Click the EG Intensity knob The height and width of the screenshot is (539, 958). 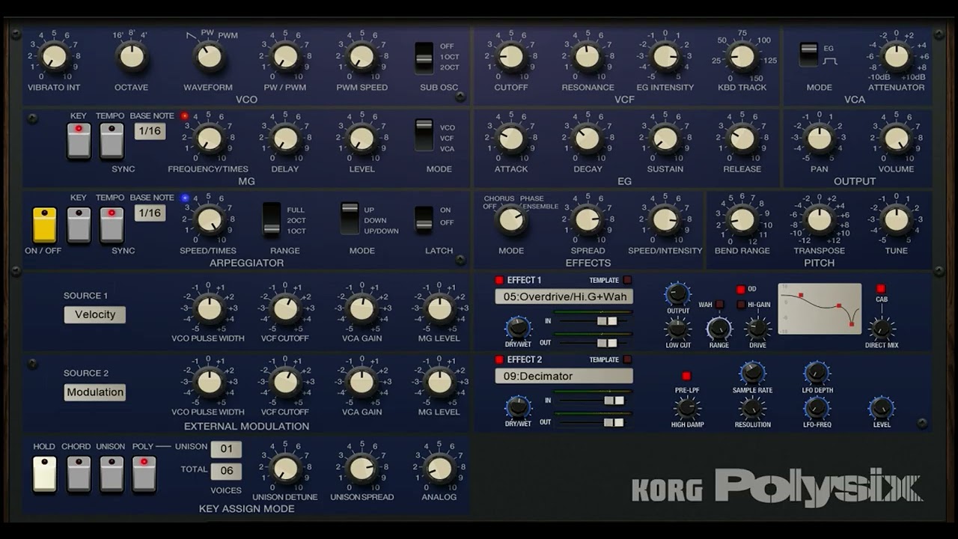665,56
